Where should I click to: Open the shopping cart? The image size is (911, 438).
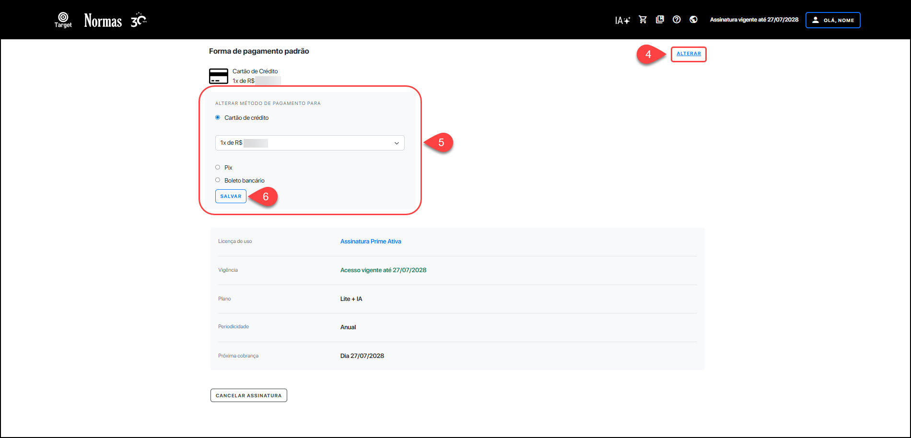click(x=643, y=20)
